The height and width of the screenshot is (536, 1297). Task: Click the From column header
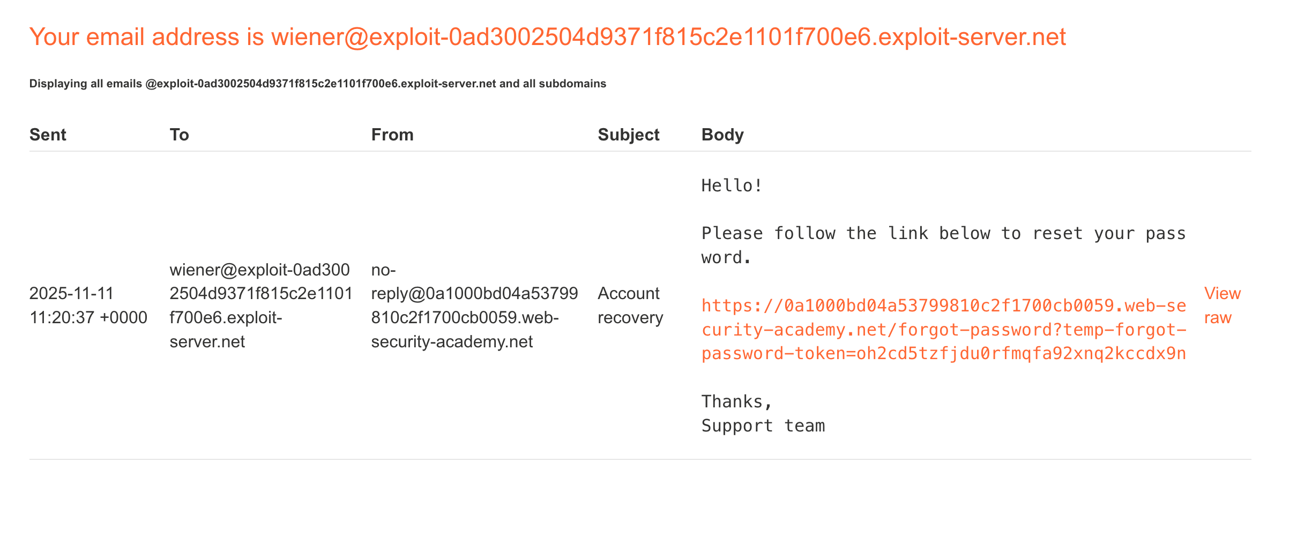pos(392,135)
